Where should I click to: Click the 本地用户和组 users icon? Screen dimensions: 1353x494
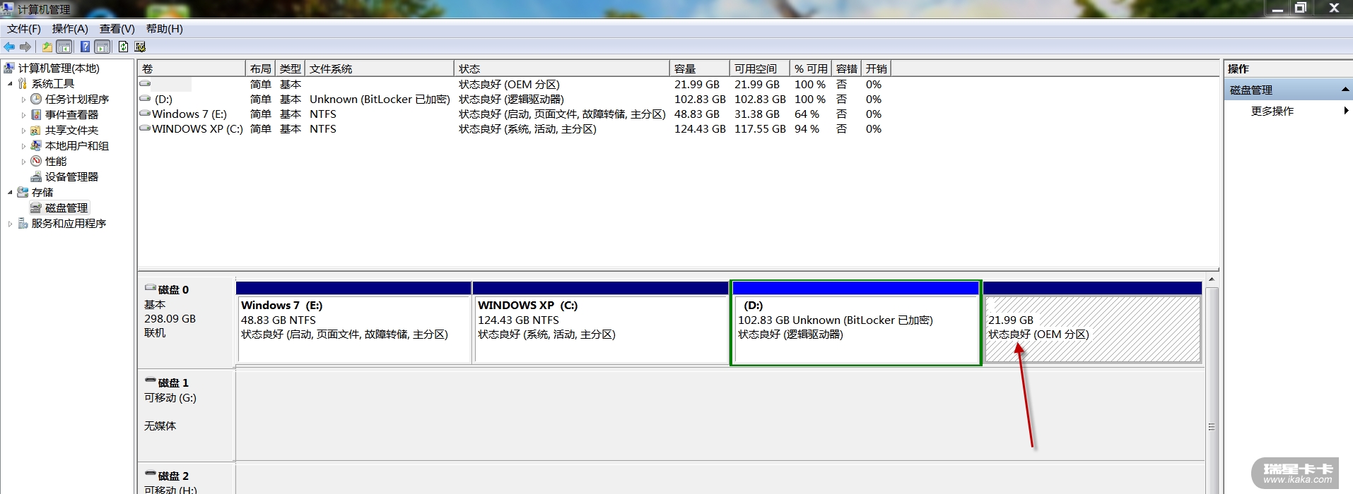point(36,145)
